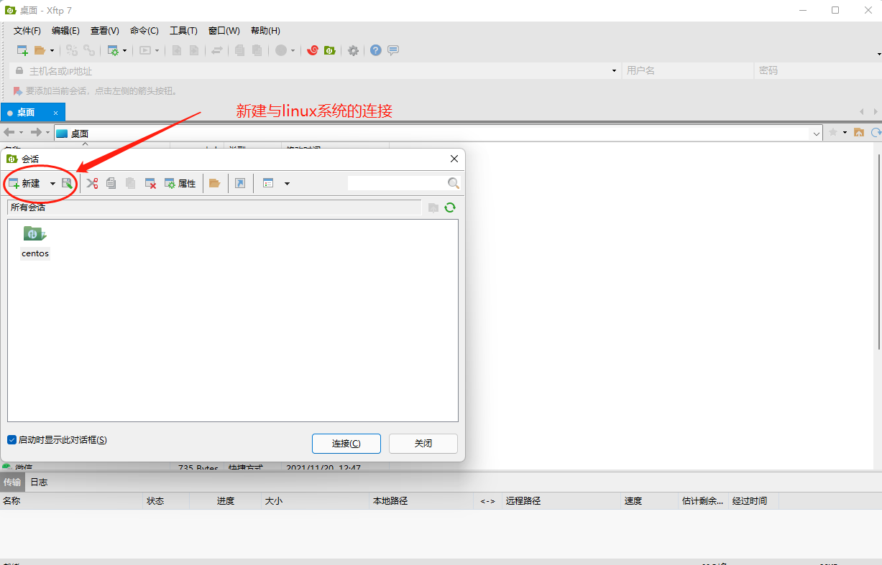Focus the 用户名 username field
The image size is (882, 565).
[x=687, y=71]
